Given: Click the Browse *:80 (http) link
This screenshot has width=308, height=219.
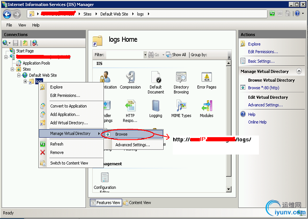Looking at the screenshot, I should point(263,88).
